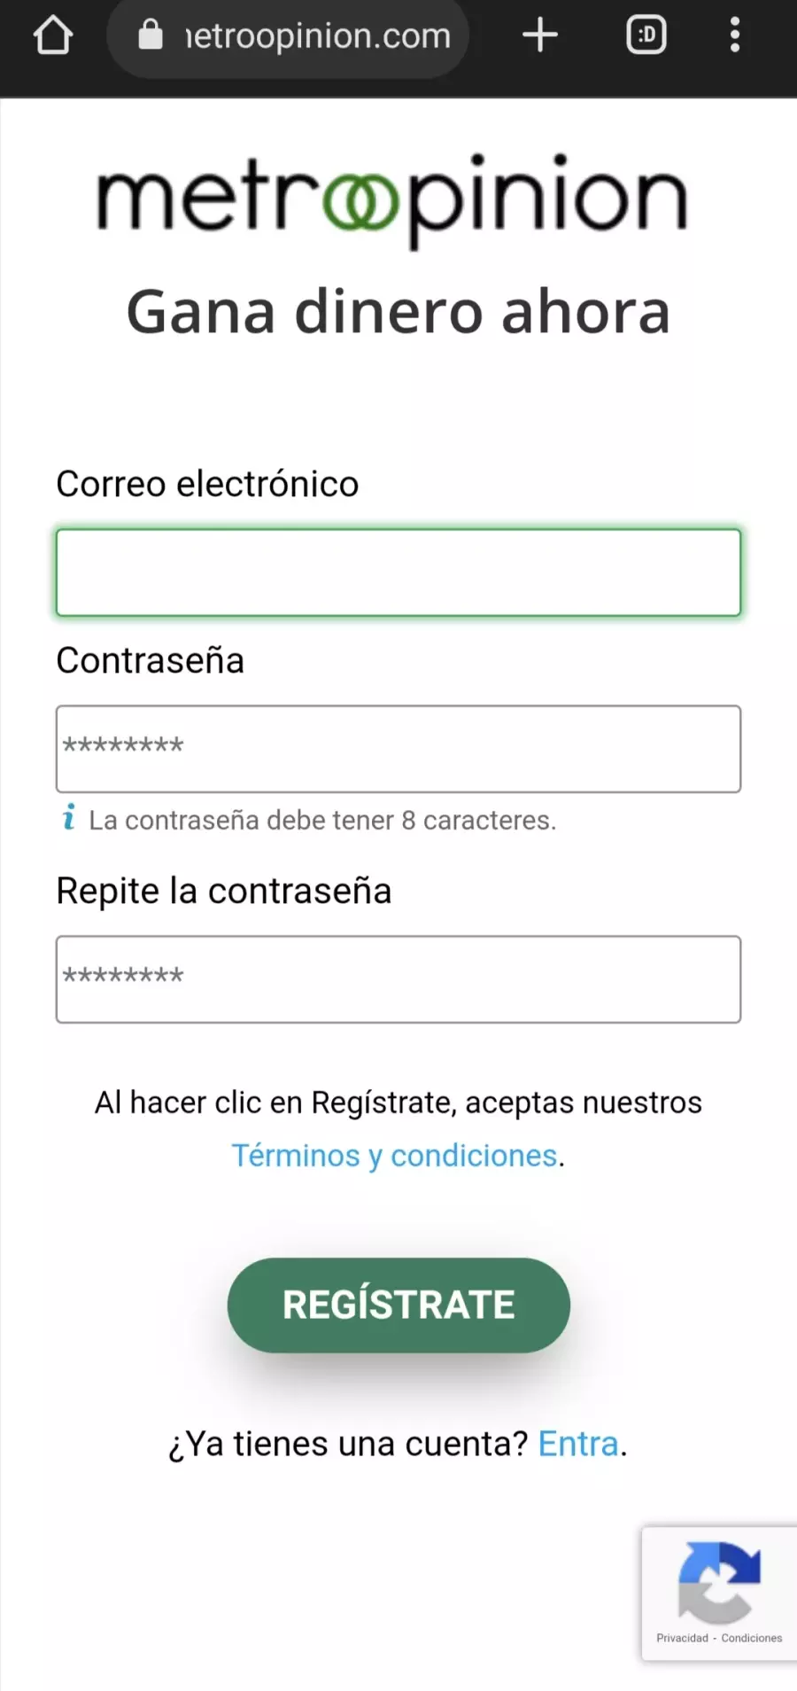This screenshot has width=797, height=1691.
Task: Click the reCAPTCHA badge logo
Action: click(719, 1582)
